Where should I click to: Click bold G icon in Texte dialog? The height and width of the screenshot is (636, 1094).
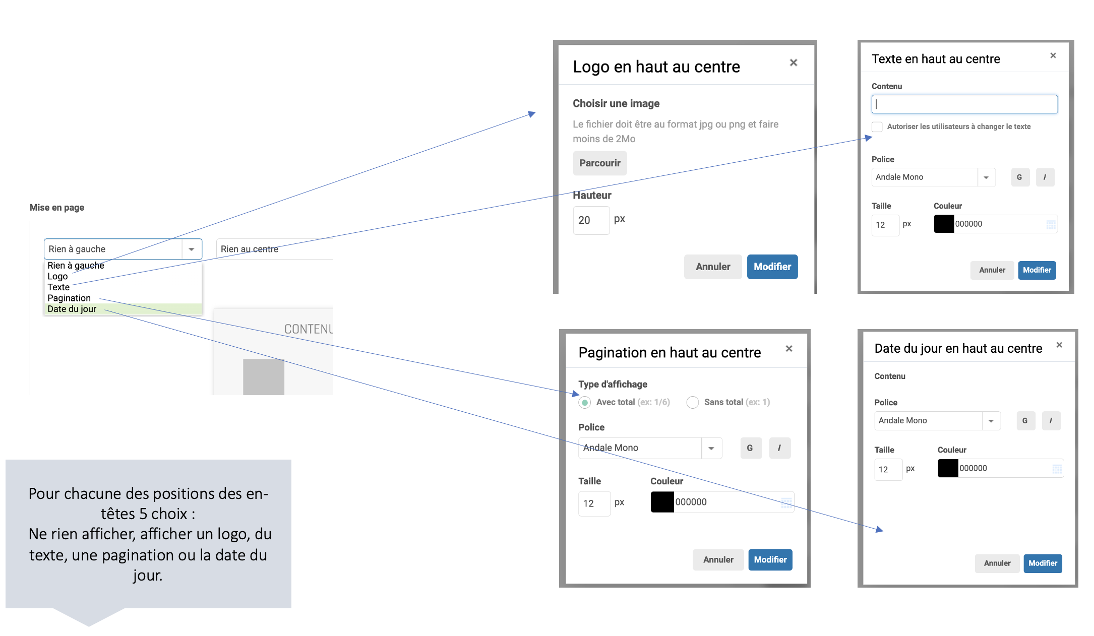(x=1019, y=177)
